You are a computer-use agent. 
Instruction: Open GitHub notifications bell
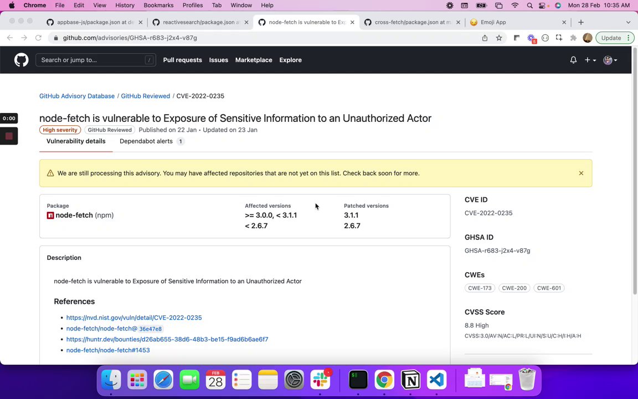click(x=573, y=60)
